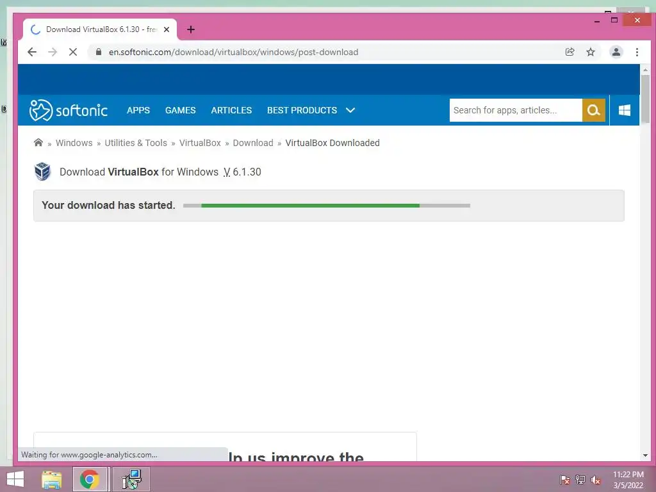Open APPS in Softonic navigation
Image resolution: width=656 pixels, height=492 pixels.
click(138, 110)
